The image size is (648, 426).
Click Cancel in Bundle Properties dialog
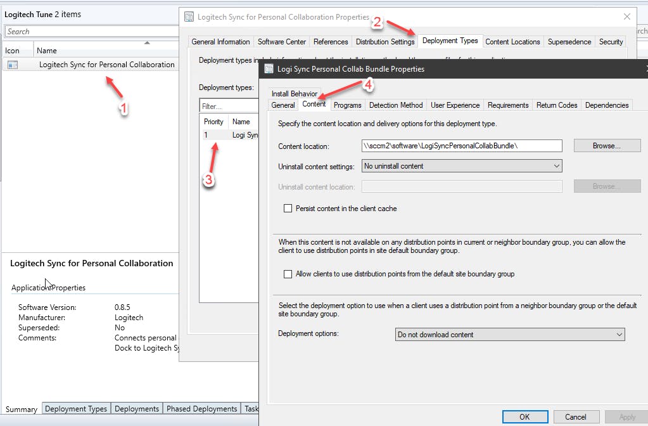576,417
